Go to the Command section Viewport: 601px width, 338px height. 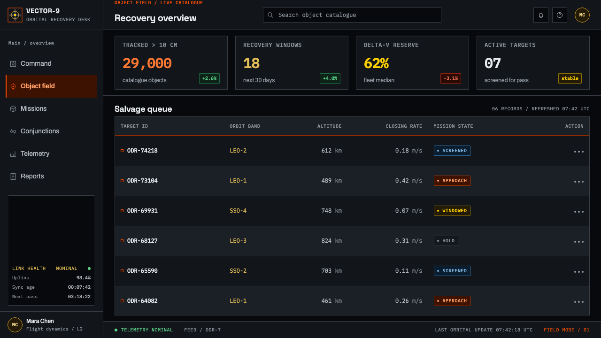(52, 64)
